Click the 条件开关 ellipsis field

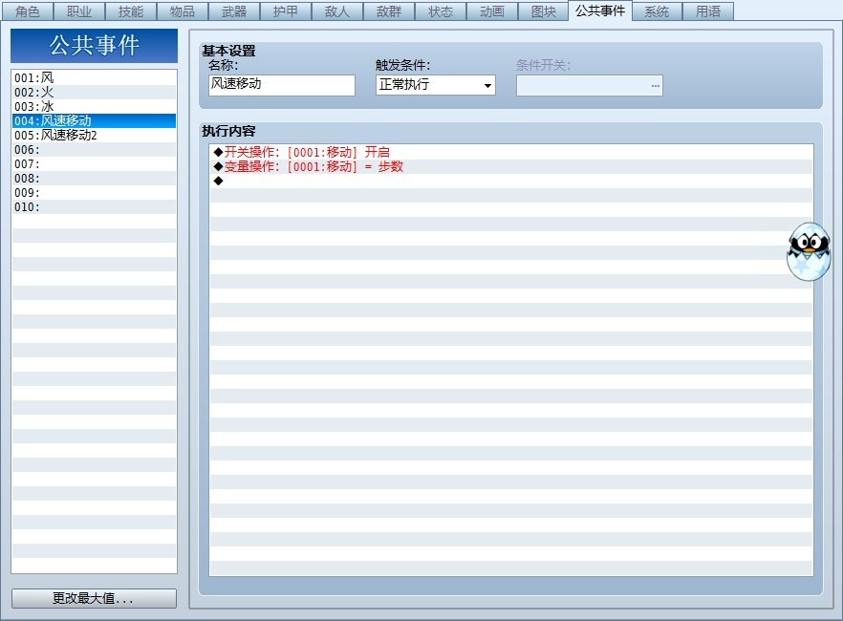click(x=589, y=85)
